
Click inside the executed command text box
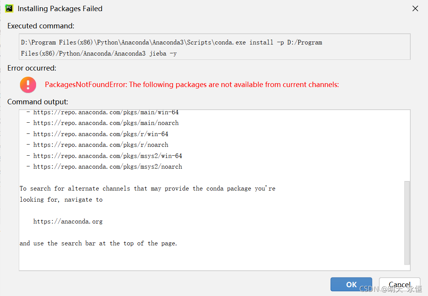215,48
